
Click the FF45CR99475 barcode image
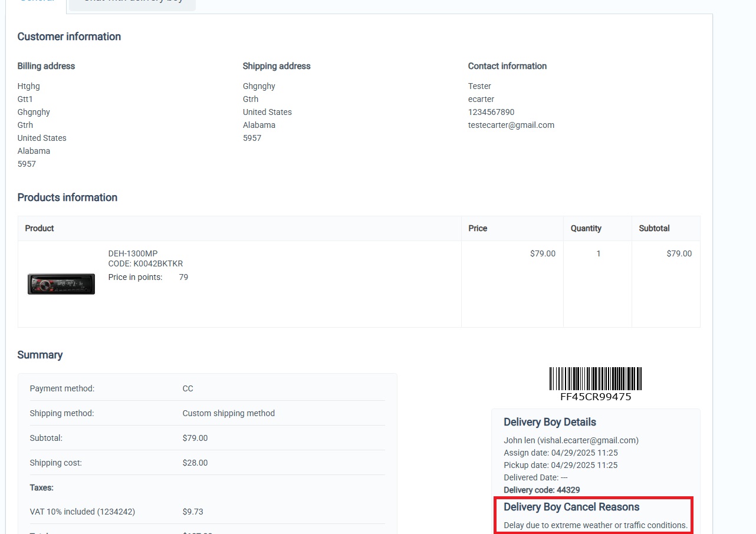(x=595, y=379)
